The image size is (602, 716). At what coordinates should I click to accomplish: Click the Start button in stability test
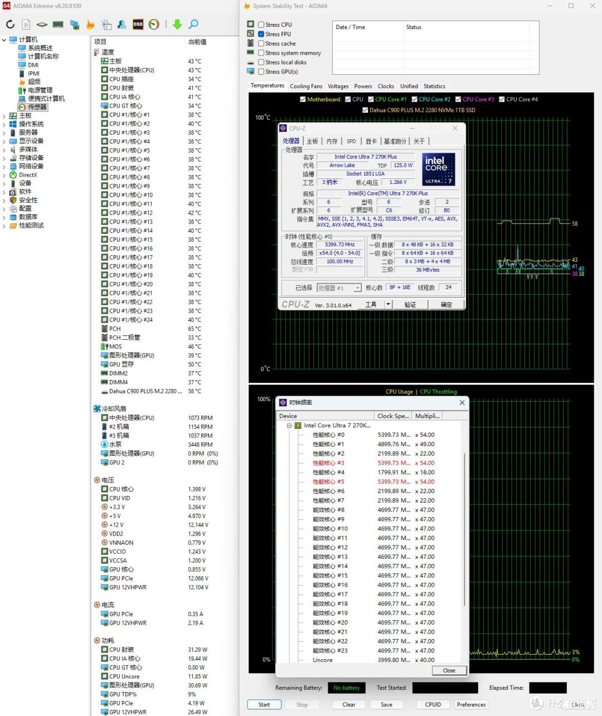pos(264,705)
